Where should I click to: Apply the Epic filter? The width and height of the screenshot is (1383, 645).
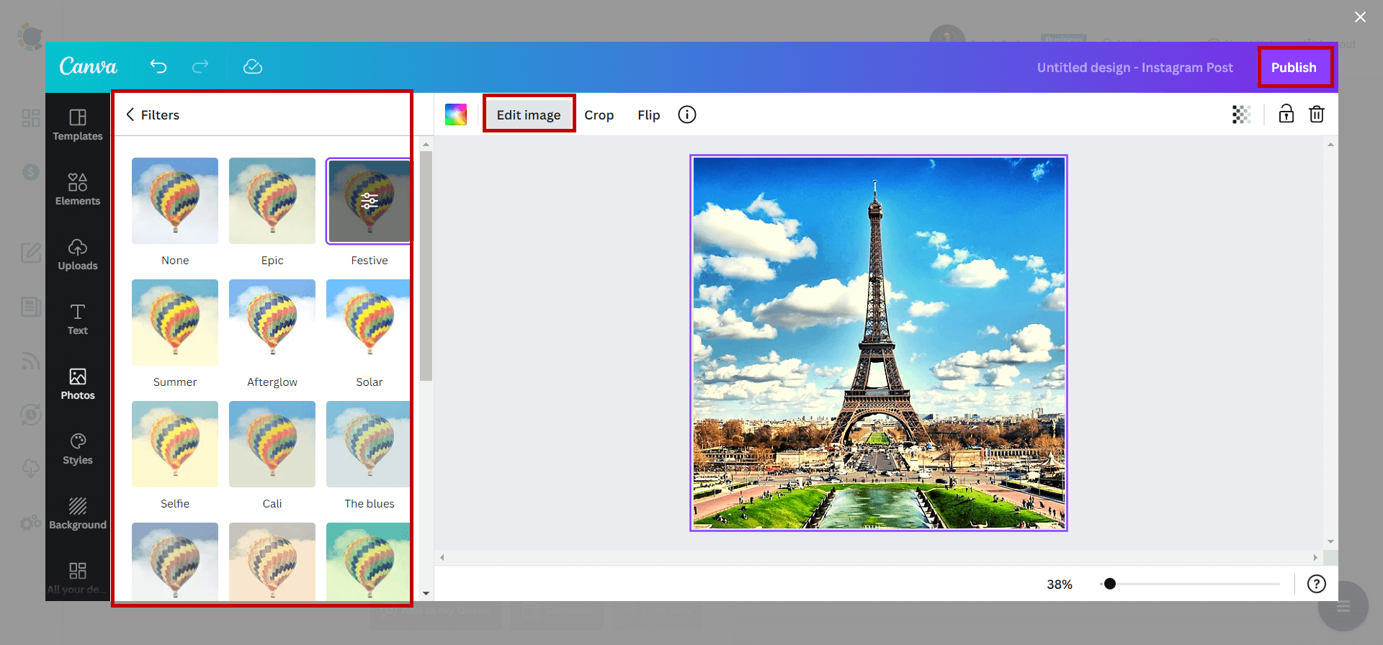[272, 201]
